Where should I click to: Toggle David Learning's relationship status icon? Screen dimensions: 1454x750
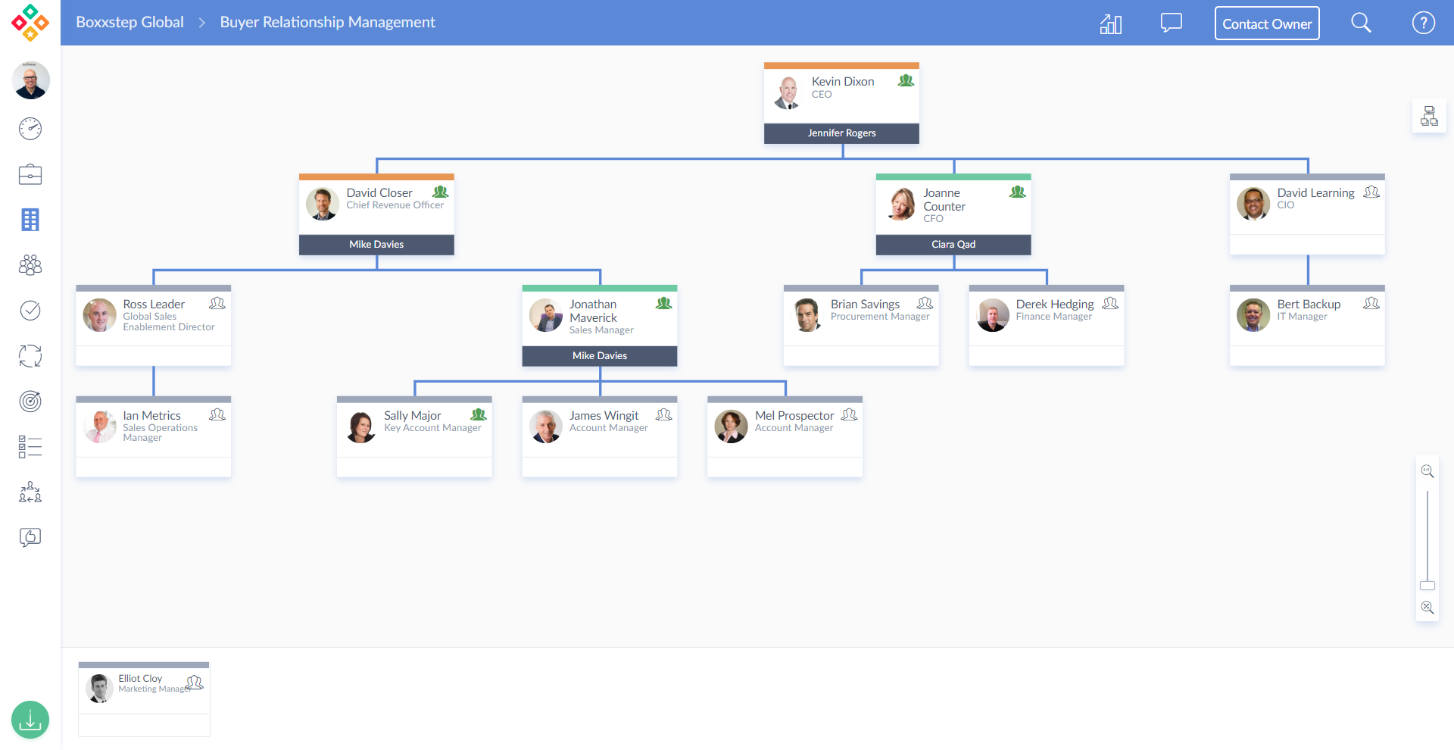pyautogui.click(x=1371, y=192)
